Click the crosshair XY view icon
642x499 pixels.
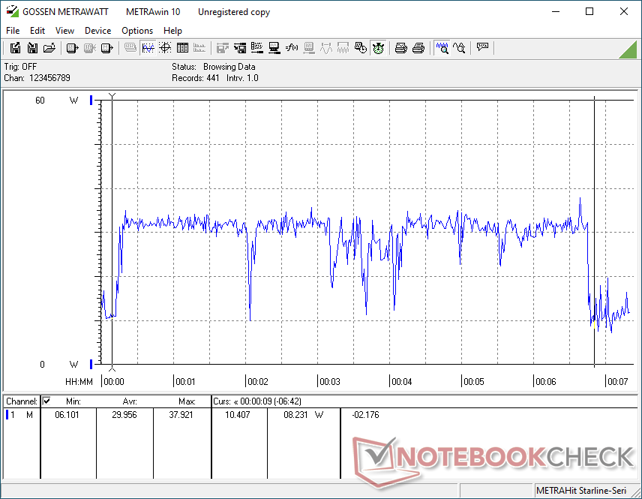click(165, 48)
